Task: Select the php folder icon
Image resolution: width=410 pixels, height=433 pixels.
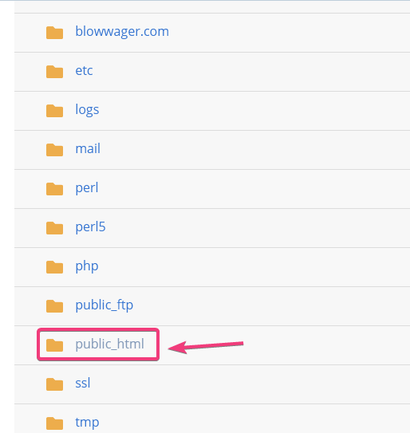Action: [54, 267]
